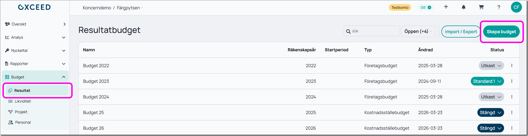Click the question mark help icon

coord(499,7)
